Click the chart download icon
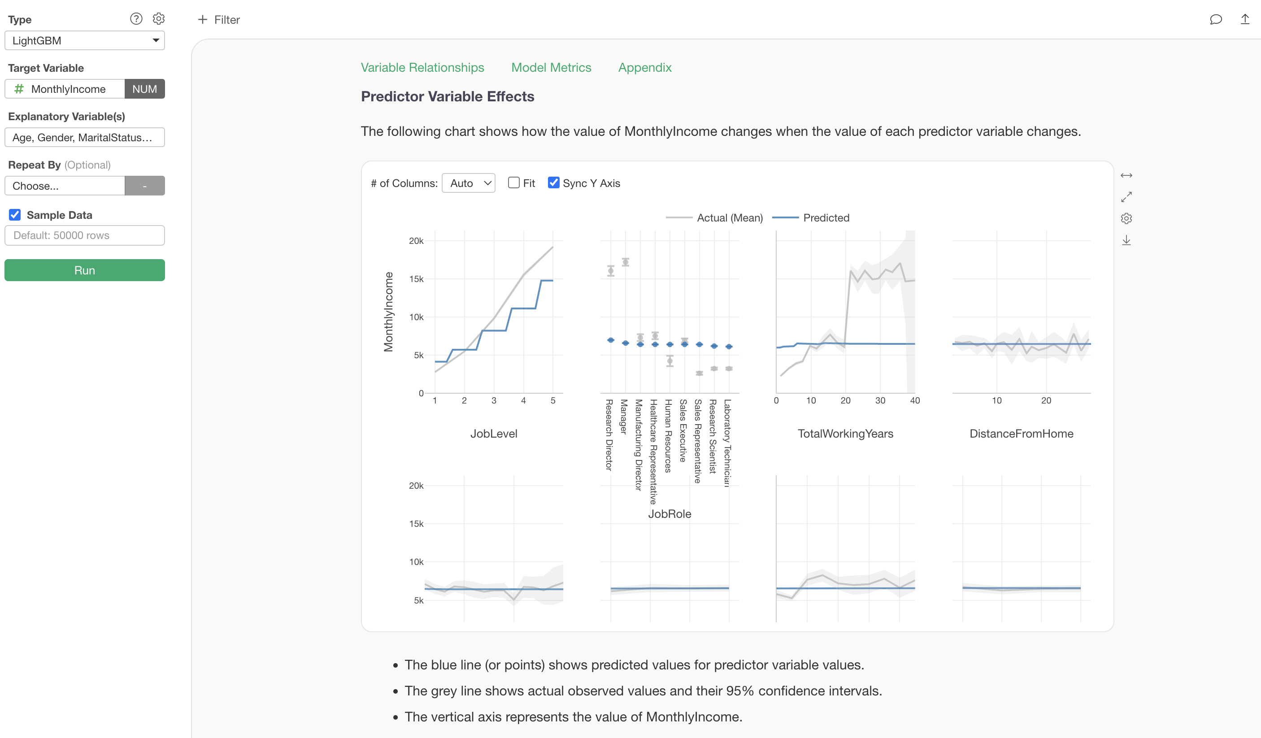Viewport: 1261px width, 738px height. click(x=1126, y=241)
